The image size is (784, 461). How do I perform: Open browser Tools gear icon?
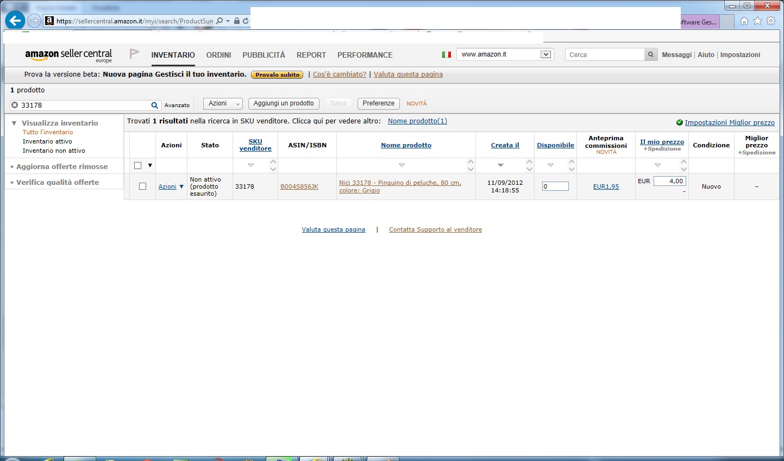(x=772, y=21)
